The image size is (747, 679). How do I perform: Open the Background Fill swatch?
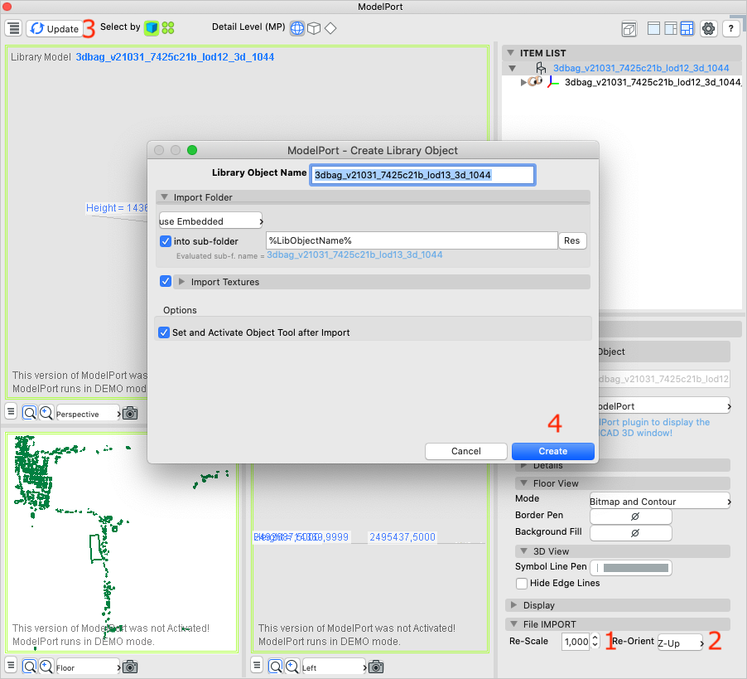coord(631,533)
